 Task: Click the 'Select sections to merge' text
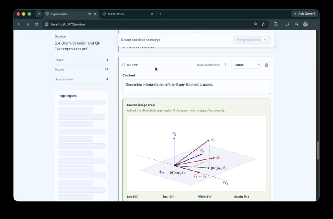pyautogui.click(x=141, y=40)
